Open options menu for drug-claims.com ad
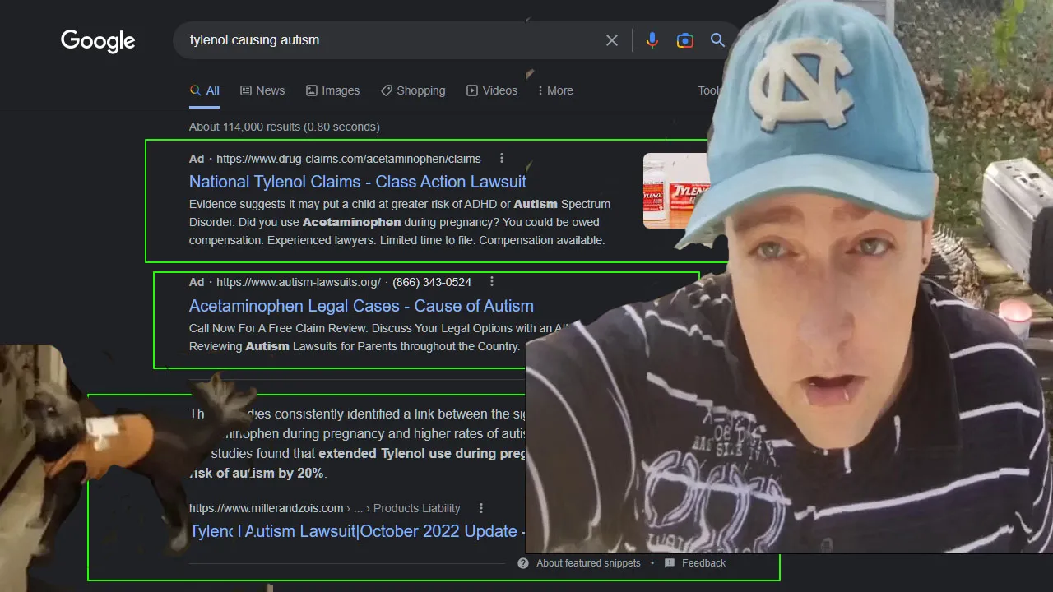Viewport: 1053px width, 592px height. (502, 159)
